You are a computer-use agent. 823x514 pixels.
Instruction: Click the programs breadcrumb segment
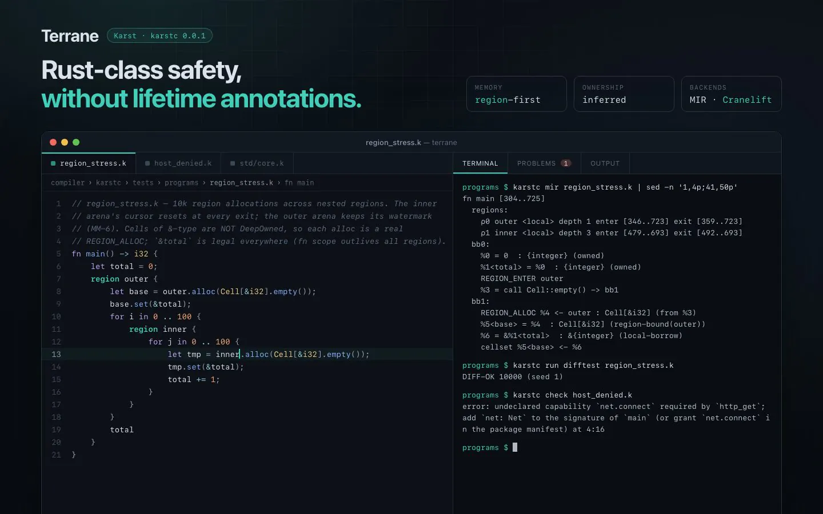pos(181,183)
